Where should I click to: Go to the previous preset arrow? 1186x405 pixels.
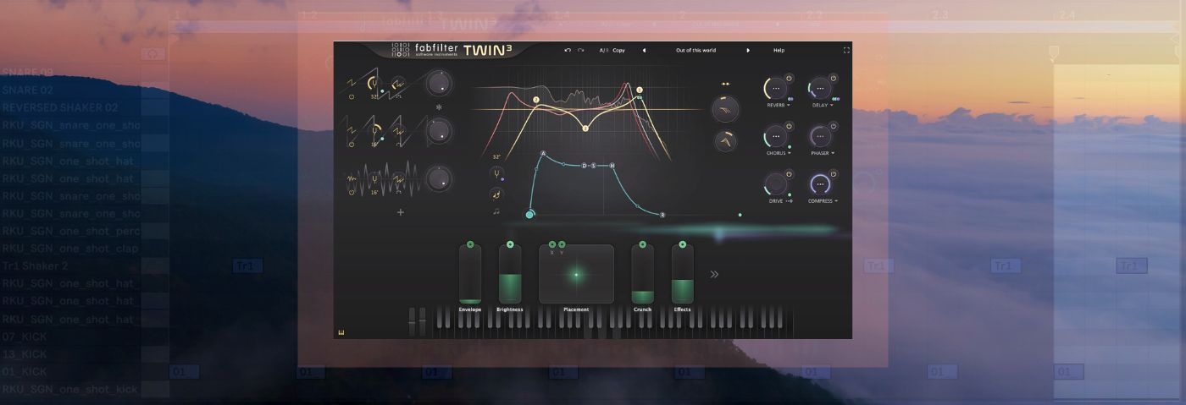644,50
